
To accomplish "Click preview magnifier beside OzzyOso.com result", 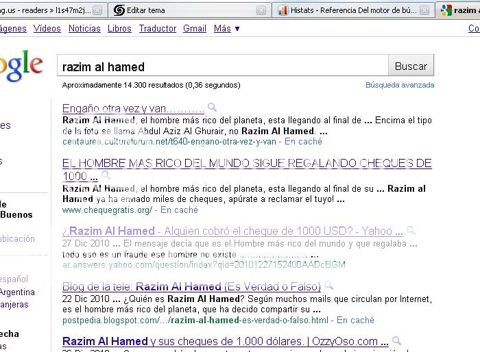I will [396, 340].
